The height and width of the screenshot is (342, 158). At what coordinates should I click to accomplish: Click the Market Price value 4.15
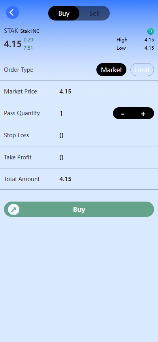click(65, 92)
